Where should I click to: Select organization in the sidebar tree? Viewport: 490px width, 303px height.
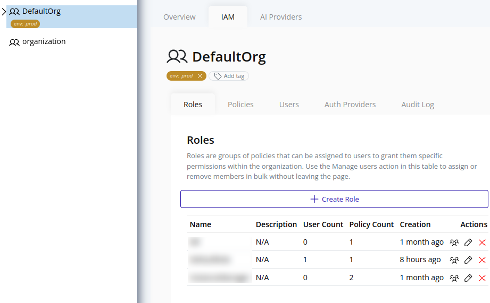click(x=44, y=42)
